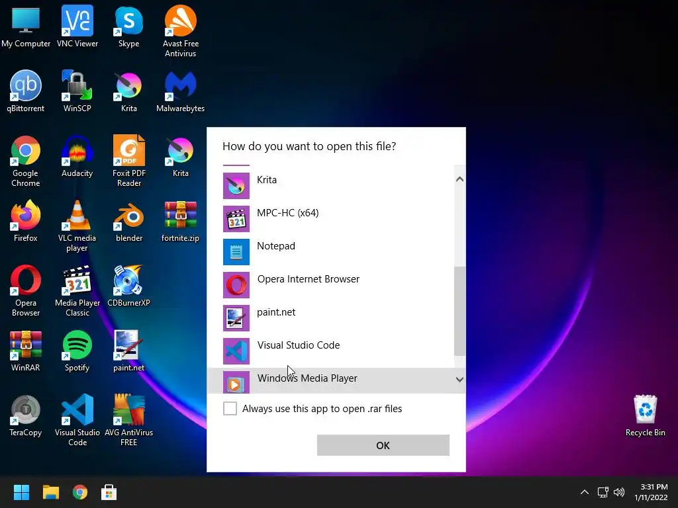Select TeraCopy desktop icon
This screenshot has width=678, height=508.
coord(26,415)
